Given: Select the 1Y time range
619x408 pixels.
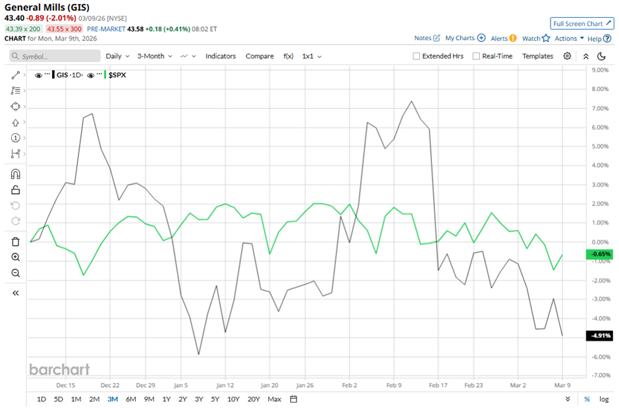Looking at the screenshot, I should pyautogui.click(x=166, y=399).
